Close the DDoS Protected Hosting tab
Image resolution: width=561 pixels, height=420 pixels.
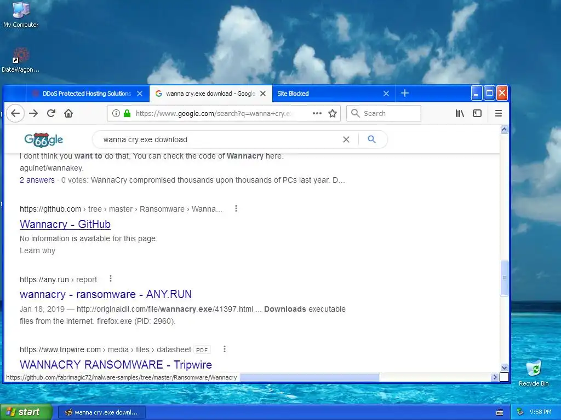(140, 94)
